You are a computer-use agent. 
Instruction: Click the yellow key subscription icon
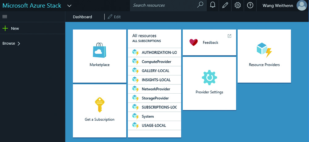(99, 105)
